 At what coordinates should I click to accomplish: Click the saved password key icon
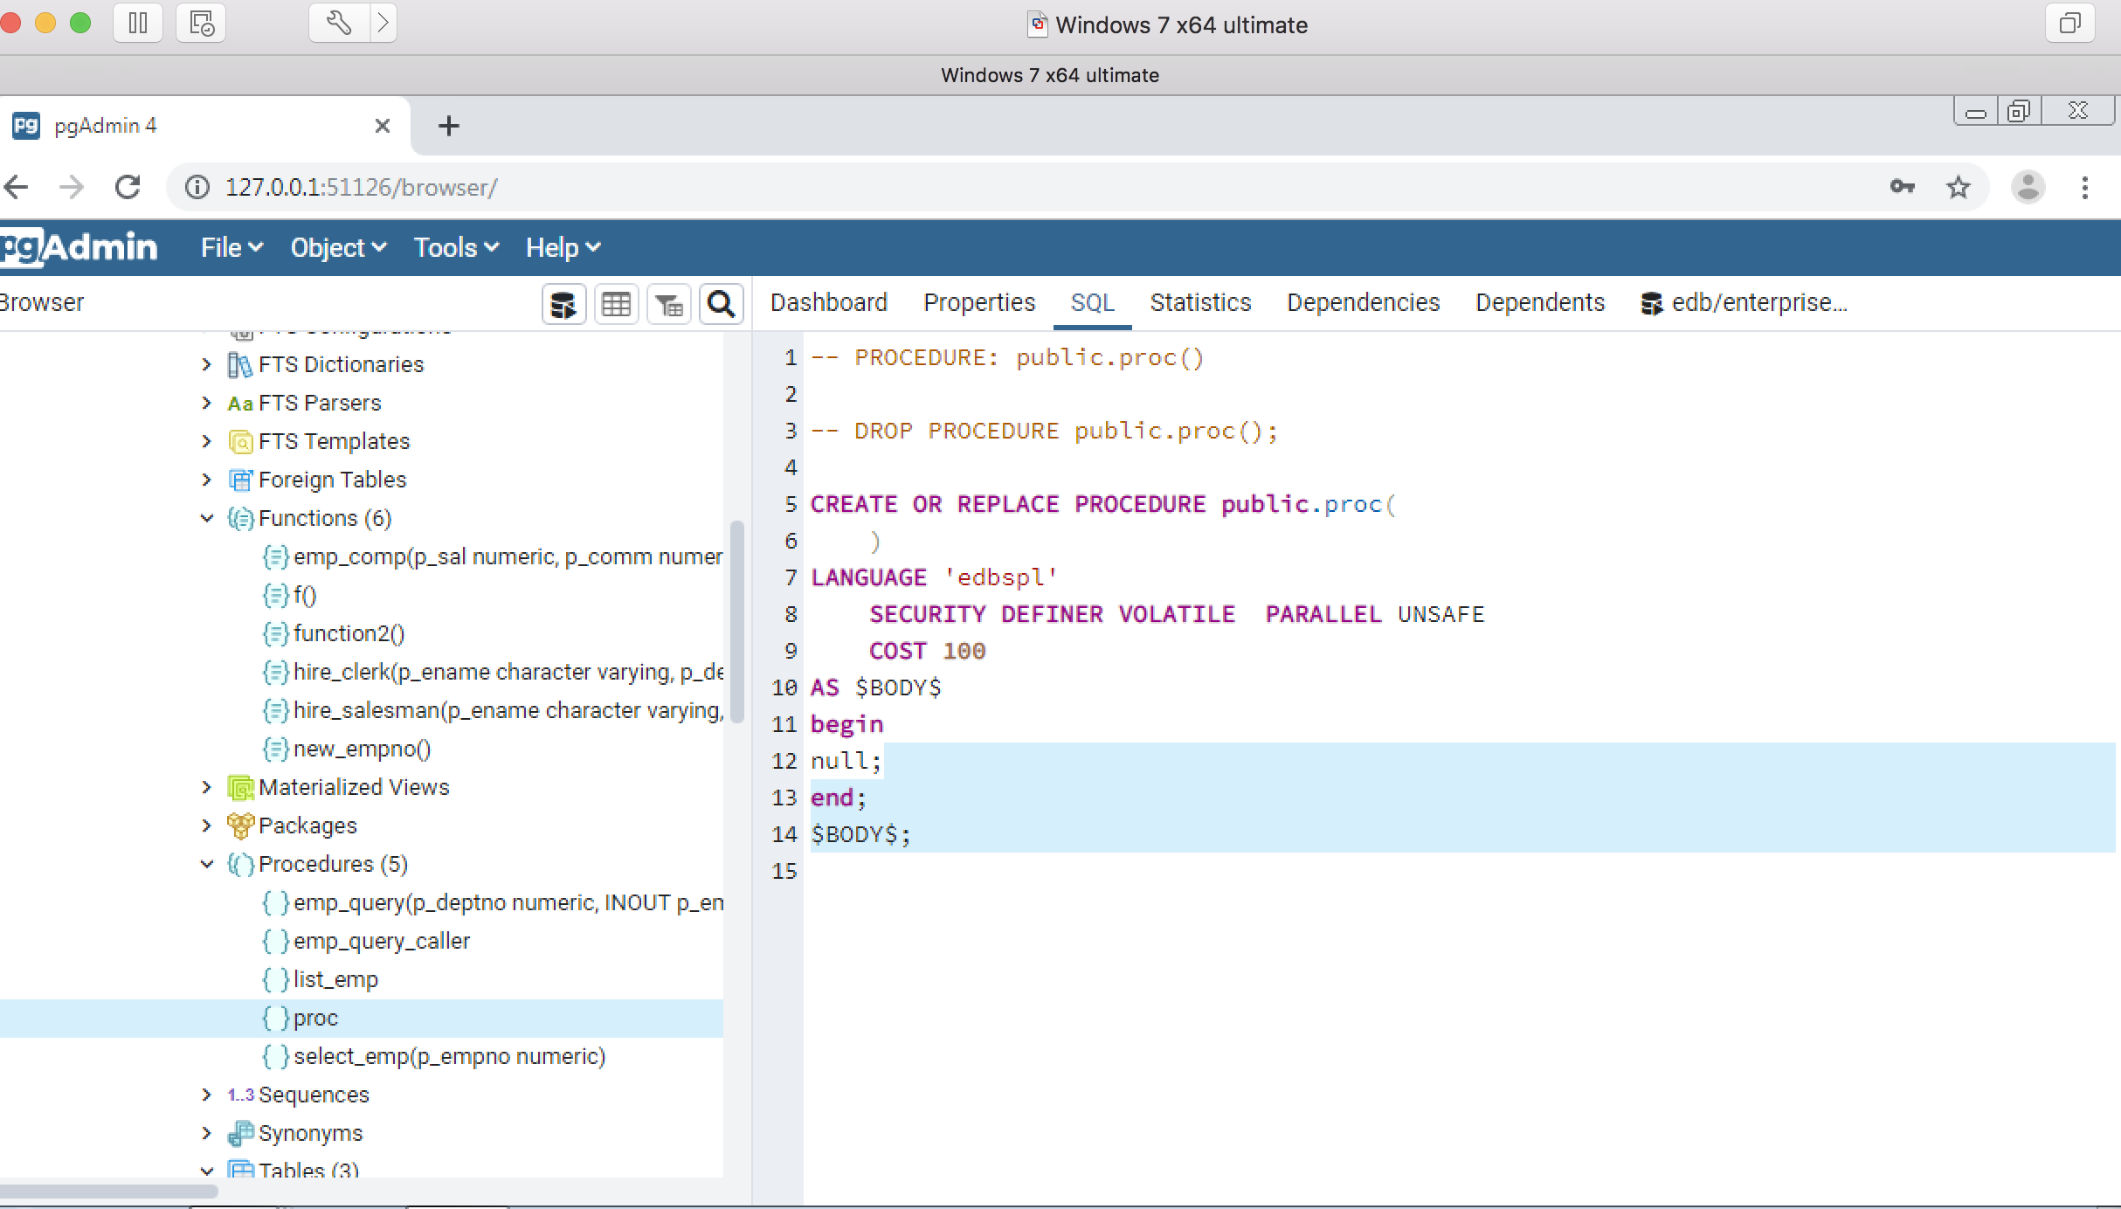click(1902, 187)
